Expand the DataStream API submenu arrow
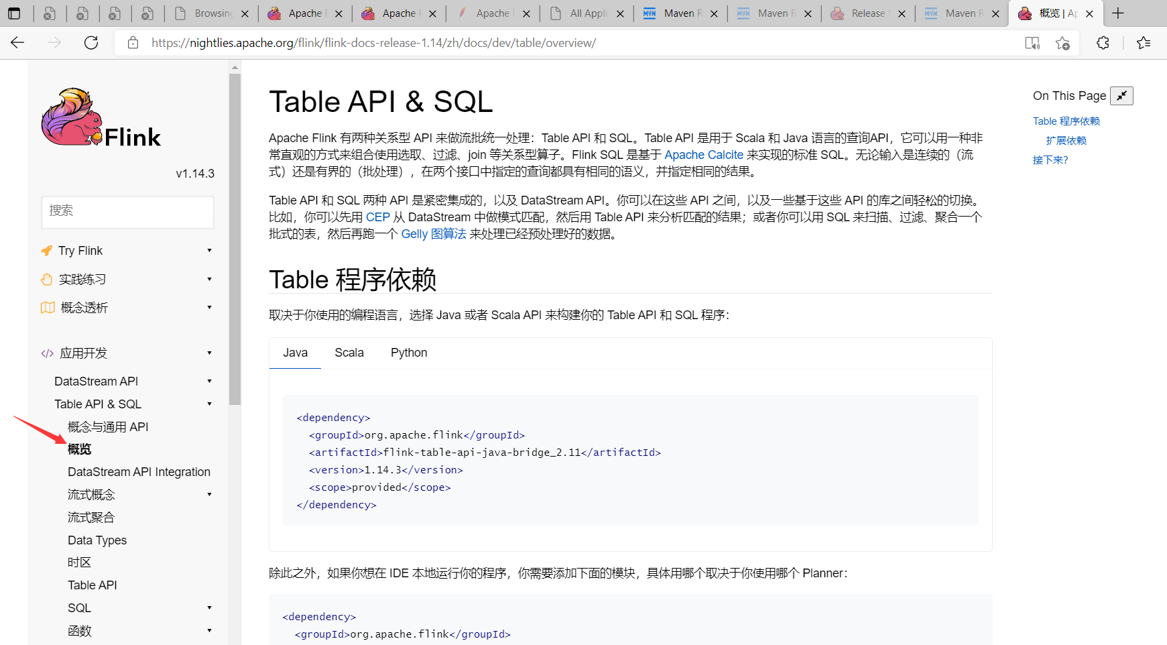Viewport: 1167px width, 645px height. [x=209, y=382]
